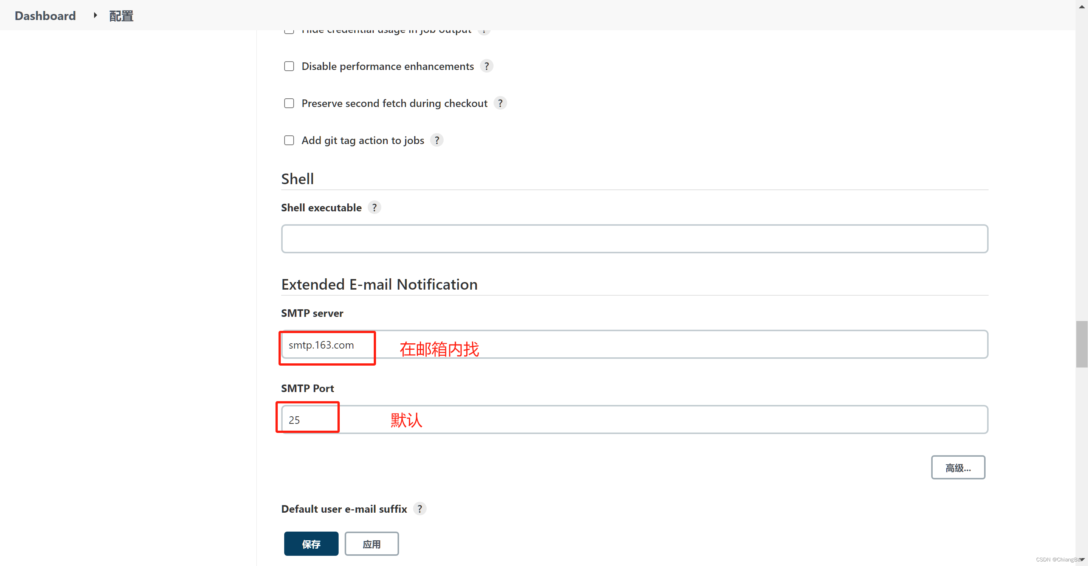The width and height of the screenshot is (1088, 566).
Task: Check Preserve second fetch during checkout
Action: [289, 103]
